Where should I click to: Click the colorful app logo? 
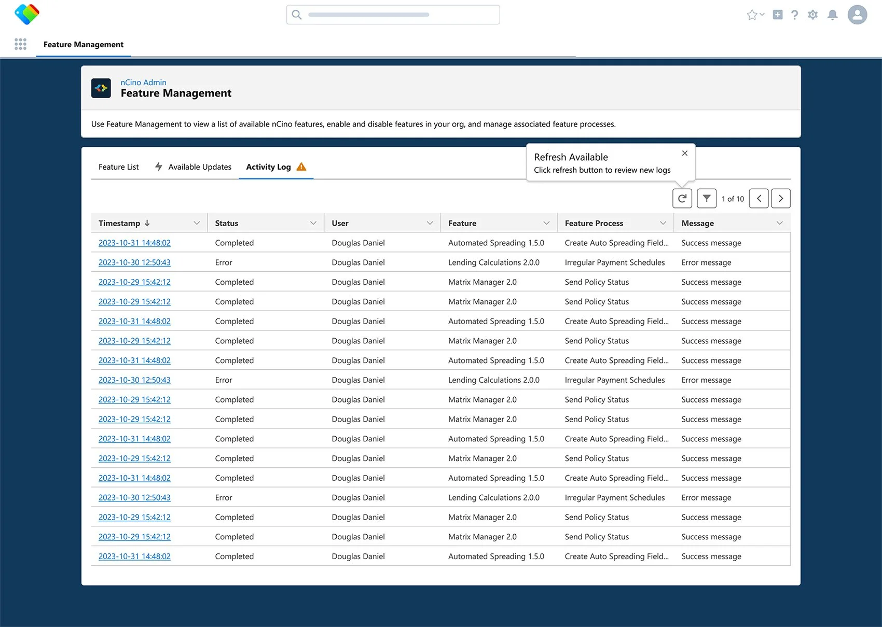pos(27,14)
